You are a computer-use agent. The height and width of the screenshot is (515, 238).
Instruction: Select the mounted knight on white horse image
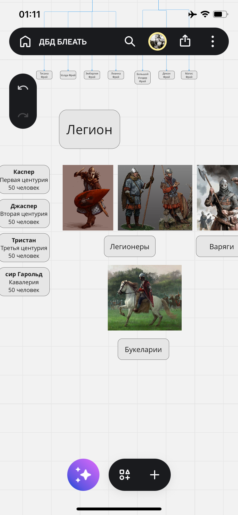click(145, 297)
